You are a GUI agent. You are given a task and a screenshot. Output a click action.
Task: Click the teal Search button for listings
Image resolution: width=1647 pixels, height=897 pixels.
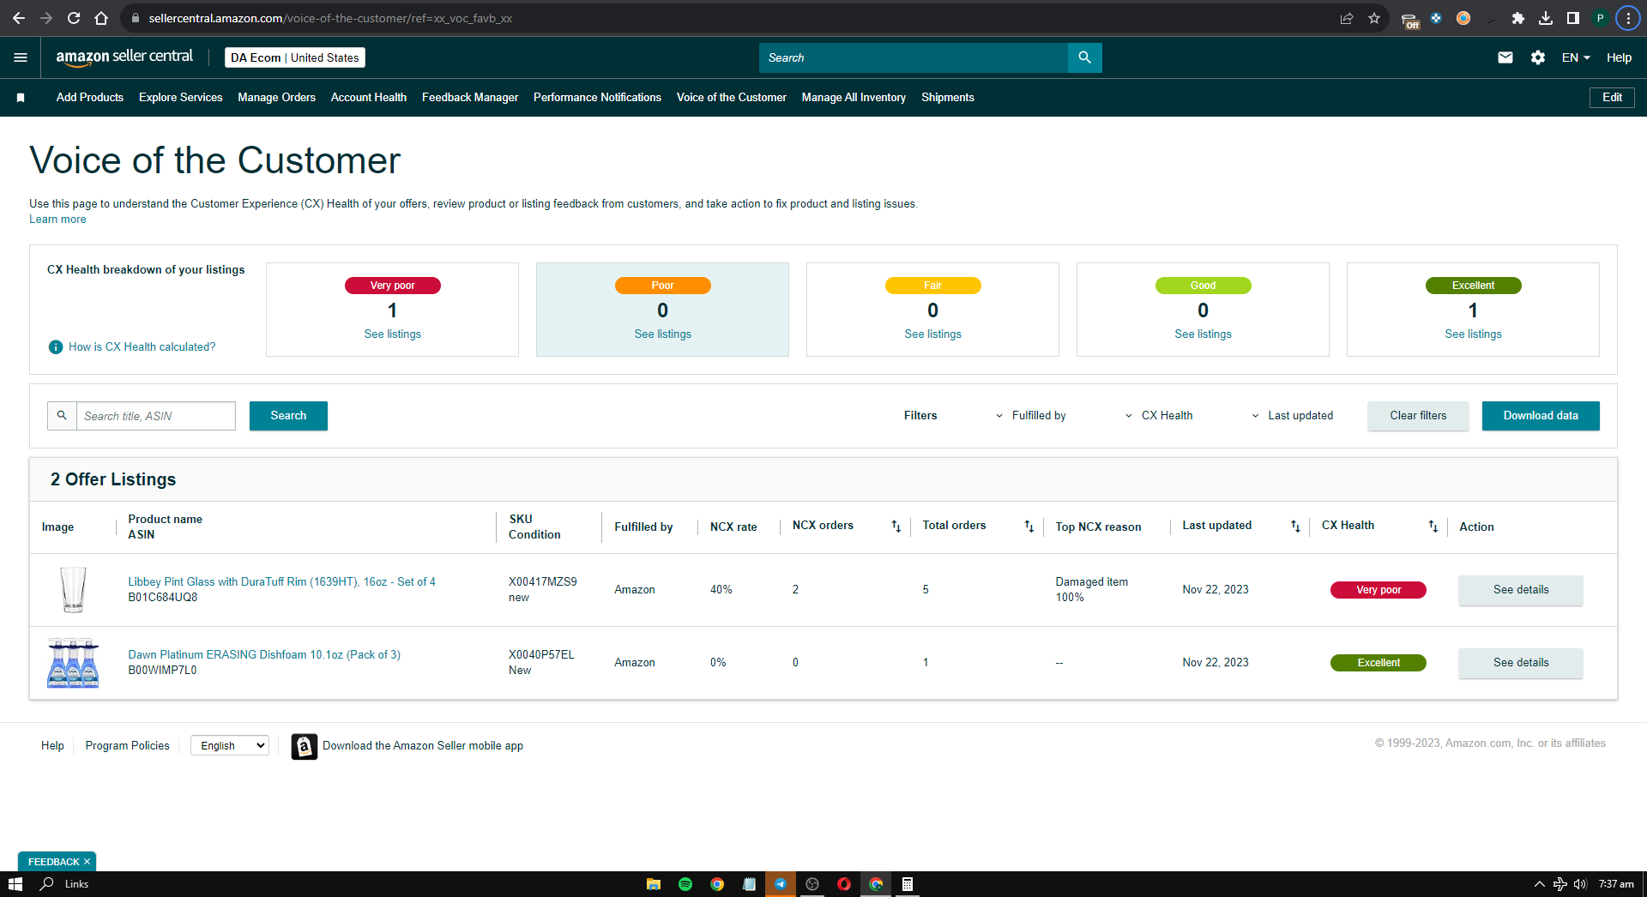pos(288,416)
